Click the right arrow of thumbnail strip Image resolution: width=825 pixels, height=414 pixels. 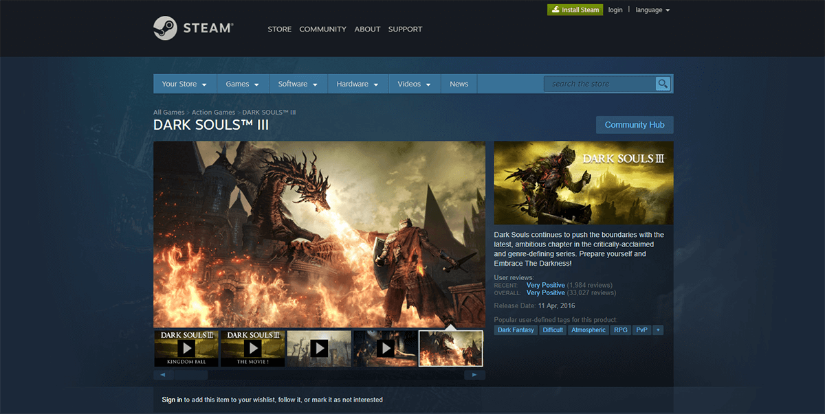(474, 375)
